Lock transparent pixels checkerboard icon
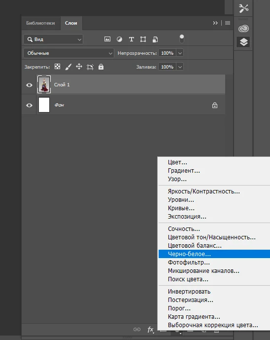The height and width of the screenshot is (340, 270). 57,67
